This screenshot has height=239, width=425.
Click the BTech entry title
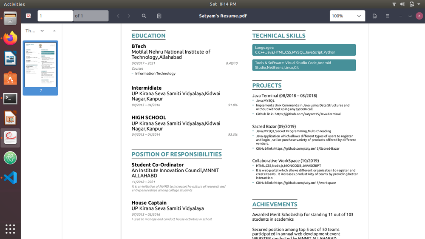pos(139,46)
